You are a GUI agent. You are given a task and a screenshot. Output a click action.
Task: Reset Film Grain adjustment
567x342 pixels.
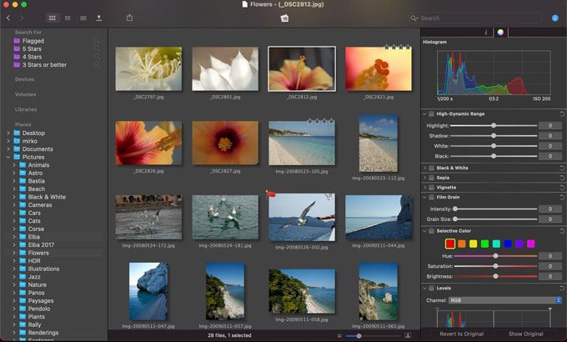coord(562,197)
